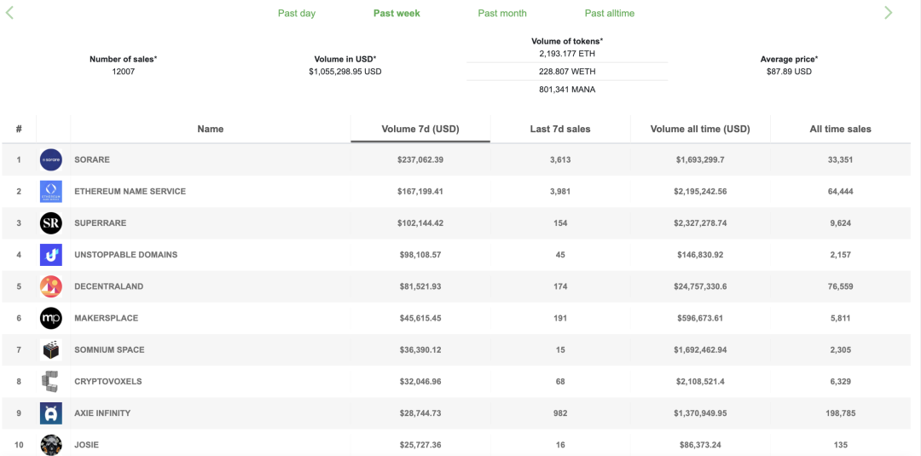Sort table by Last 7d sales
Screen dimensions: 921x456
(560, 129)
